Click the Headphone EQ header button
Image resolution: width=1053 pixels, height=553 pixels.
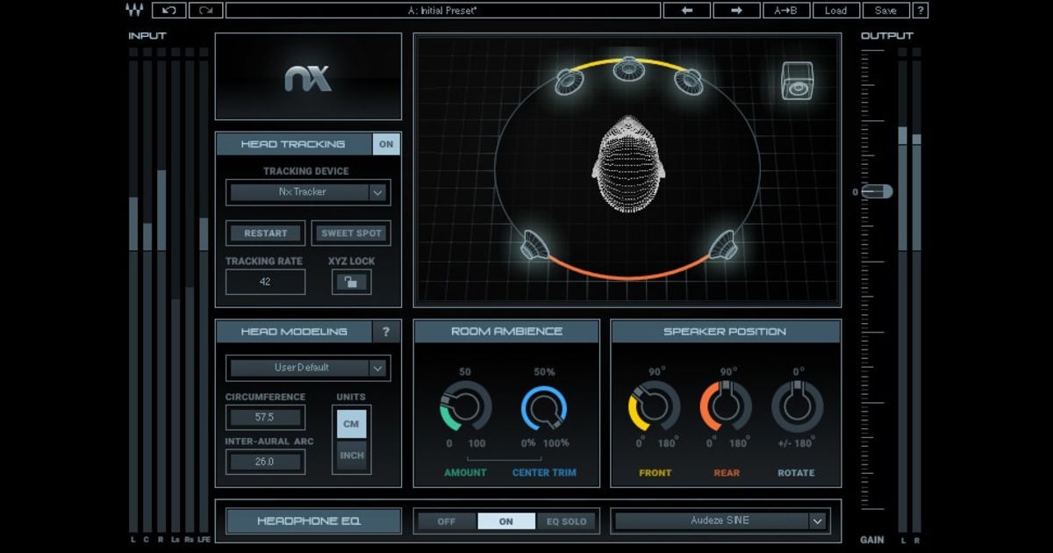(314, 521)
